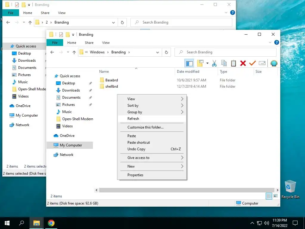Click Refresh button beside front address bar
Viewport: 305px width, 229px height.
pyautogui.click(x=166, y=52)
